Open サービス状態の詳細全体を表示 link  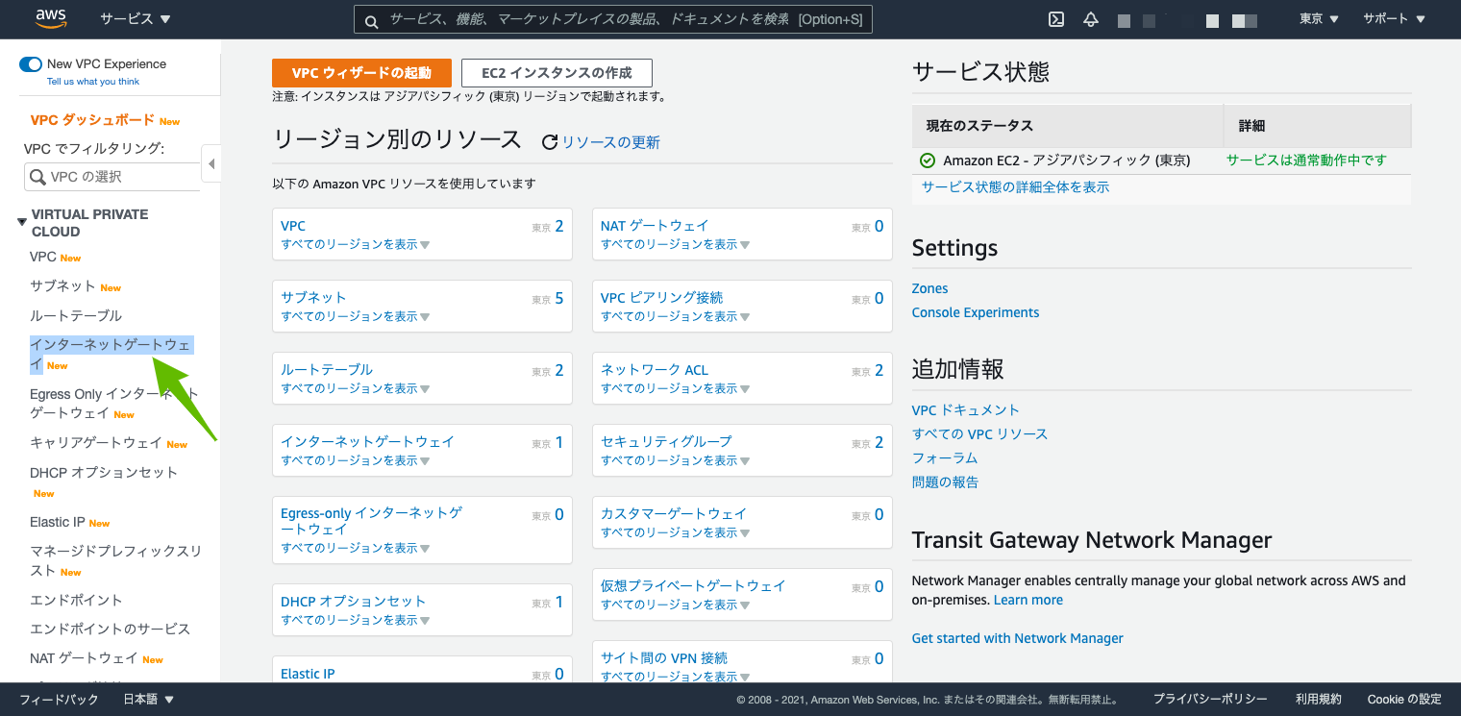coord(1015,187)
